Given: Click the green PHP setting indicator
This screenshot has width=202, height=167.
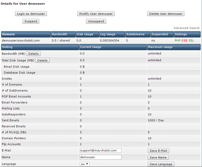Looking at the screenshot, I should (x=177, y=40).
